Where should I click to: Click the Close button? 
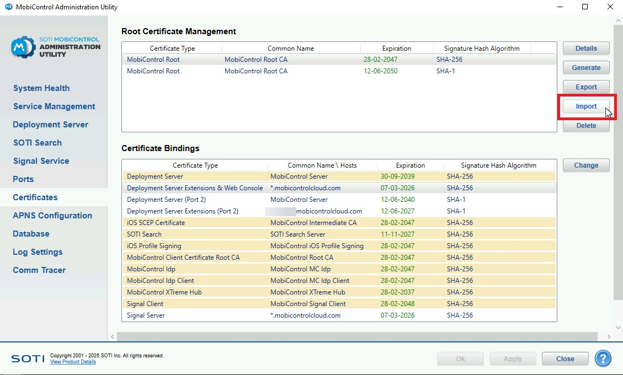pyautogui.click(x=565, y=358)
